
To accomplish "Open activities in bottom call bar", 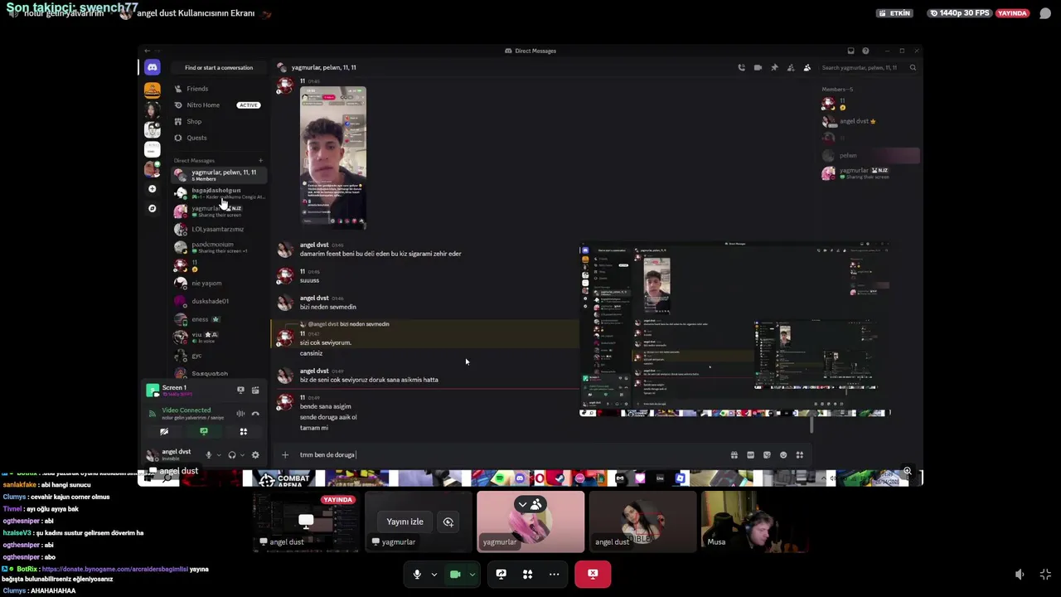I will [527, 574].
